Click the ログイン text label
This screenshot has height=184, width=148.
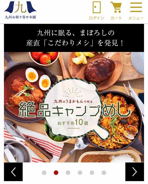click(x=96, y=18)
